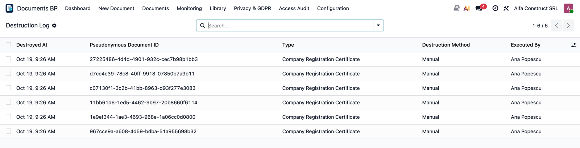Open the clock activities icon

[x=495, y=8]
